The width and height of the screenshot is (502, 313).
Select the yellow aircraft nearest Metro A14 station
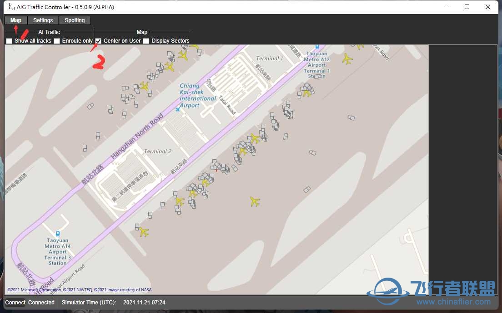(144, 231)
